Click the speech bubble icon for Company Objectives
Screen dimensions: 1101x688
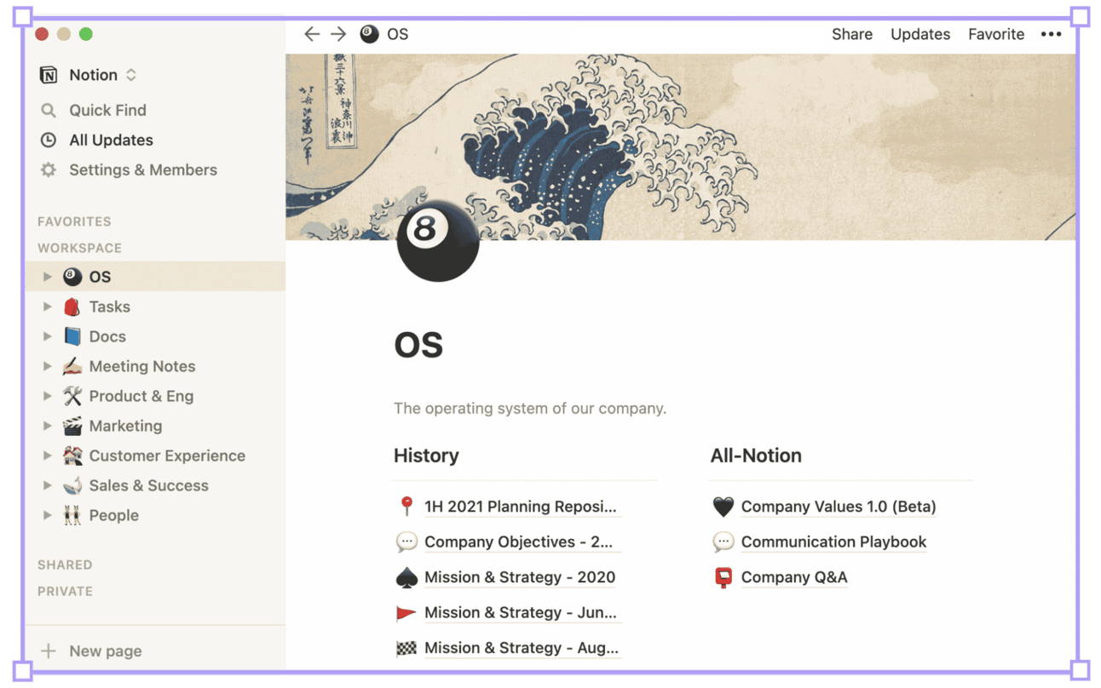click(x=406, y=542)
